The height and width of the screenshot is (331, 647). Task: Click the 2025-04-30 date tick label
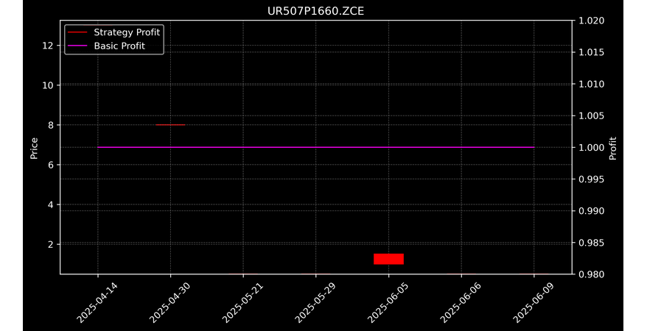coord(169,303)
